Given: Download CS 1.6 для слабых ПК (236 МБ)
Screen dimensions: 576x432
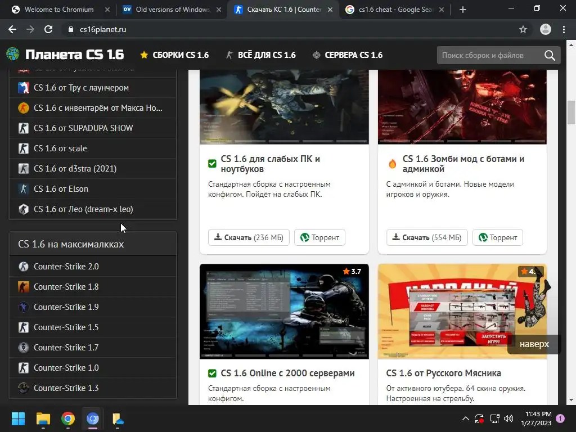Looking at the screenshot, I should tap(249, 237).
